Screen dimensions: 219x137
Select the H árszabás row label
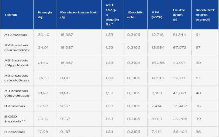[x=15, y=132]
